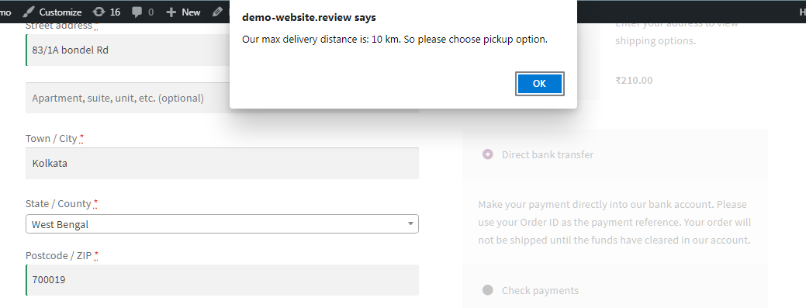This screenshot has width=806, height=308.
Task: Open the New menu in admin bar
Action: coord(184,12)
